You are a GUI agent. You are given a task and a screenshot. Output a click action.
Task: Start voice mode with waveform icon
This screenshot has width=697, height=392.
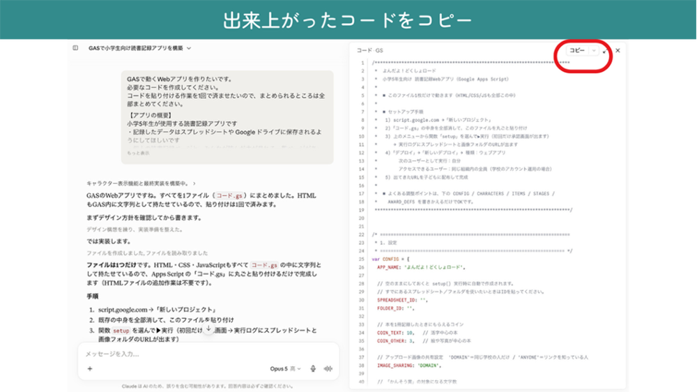pos(328,368)
